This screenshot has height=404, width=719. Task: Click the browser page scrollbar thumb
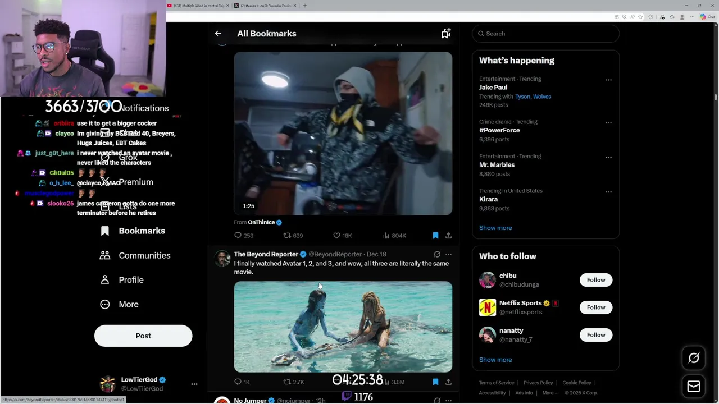(716, 97)
